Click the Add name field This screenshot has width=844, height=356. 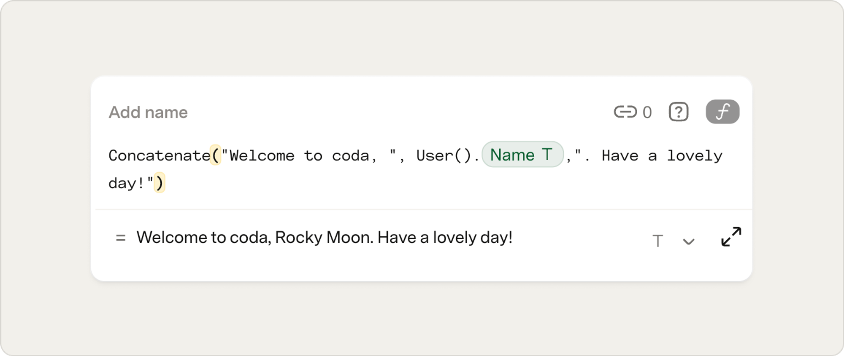(x=148, y=112)
